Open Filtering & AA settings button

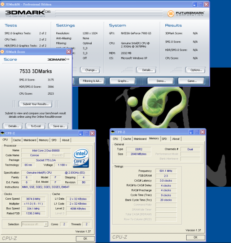click(92, 81)
